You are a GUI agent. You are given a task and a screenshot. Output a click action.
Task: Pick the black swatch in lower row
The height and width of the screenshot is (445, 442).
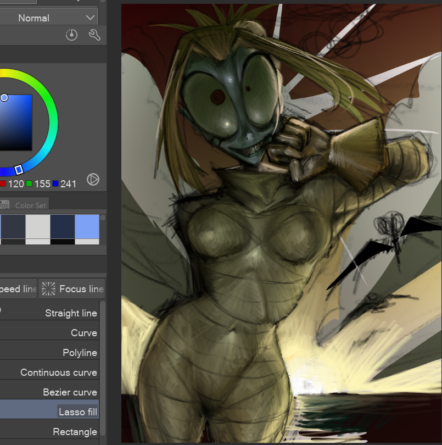point(63,242)
